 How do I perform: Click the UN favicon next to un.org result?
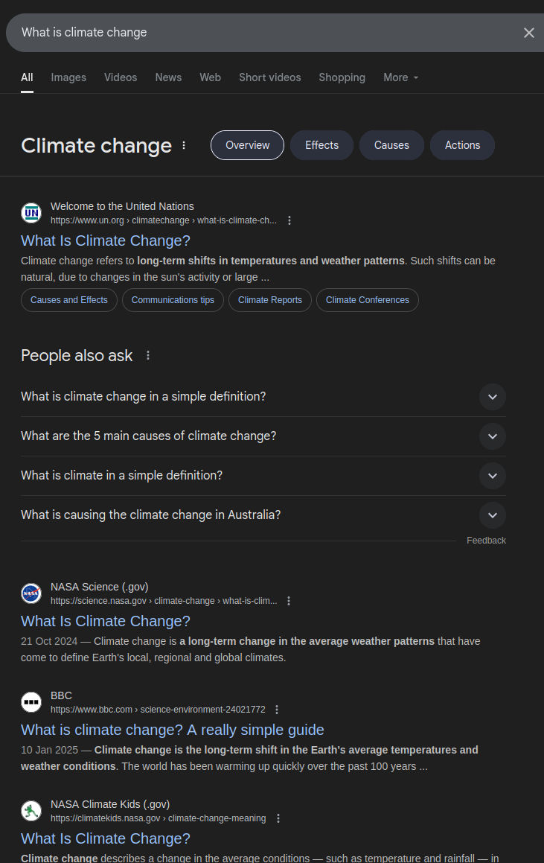point(31,212)
